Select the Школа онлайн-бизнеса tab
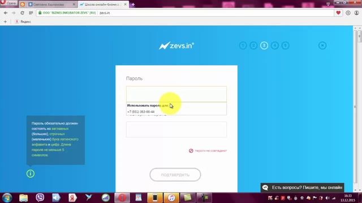Viewport: 362px width, 203px height. point(102,5)
